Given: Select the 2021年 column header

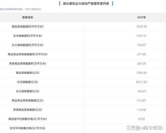Looking at the screenshot, I should click(x=141, y=17).
